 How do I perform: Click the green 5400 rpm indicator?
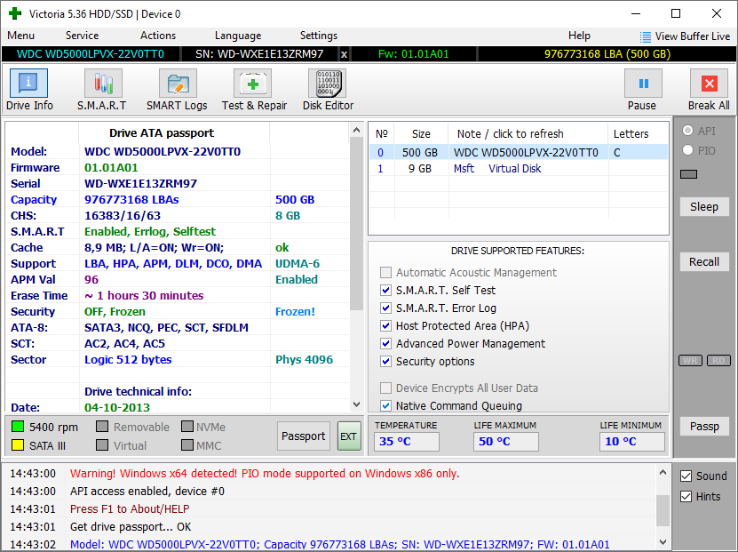pos(18,427)
